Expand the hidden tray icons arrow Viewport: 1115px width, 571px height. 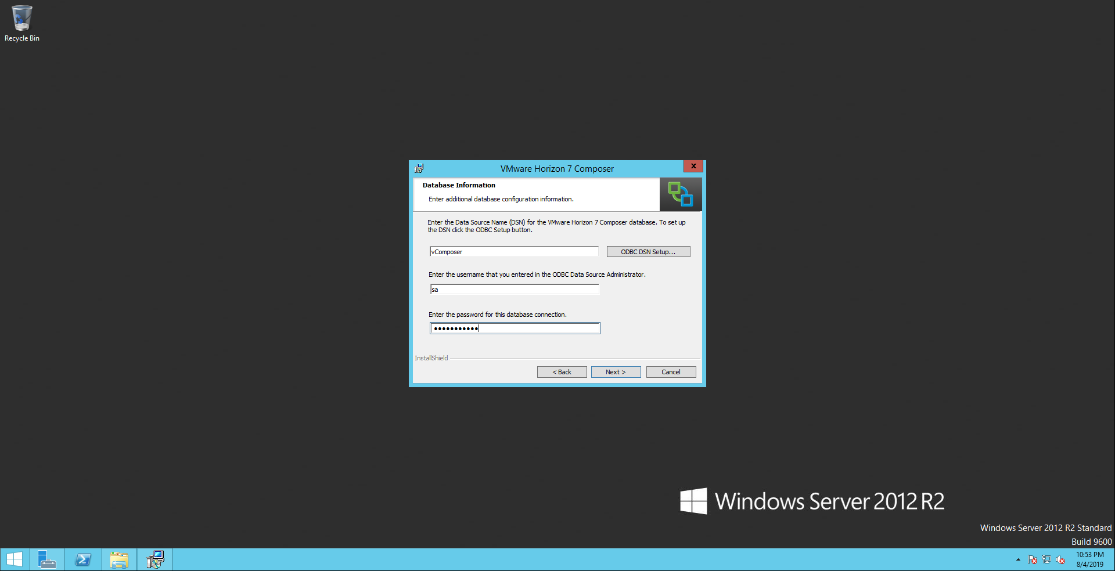click(x=1018, y=559)
